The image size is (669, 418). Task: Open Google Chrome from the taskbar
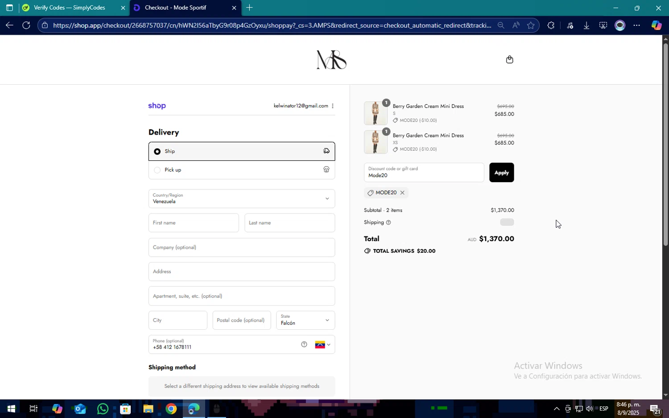171,409
